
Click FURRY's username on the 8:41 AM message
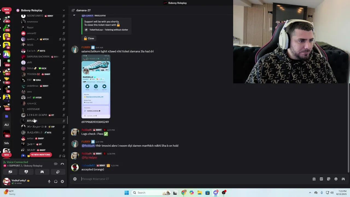86,47
